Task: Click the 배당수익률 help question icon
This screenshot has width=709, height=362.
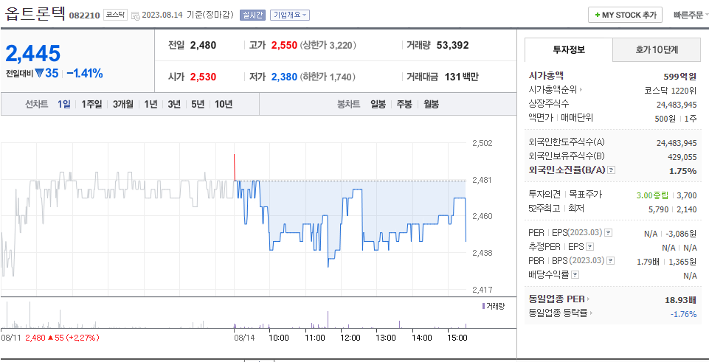Action: 575,275
